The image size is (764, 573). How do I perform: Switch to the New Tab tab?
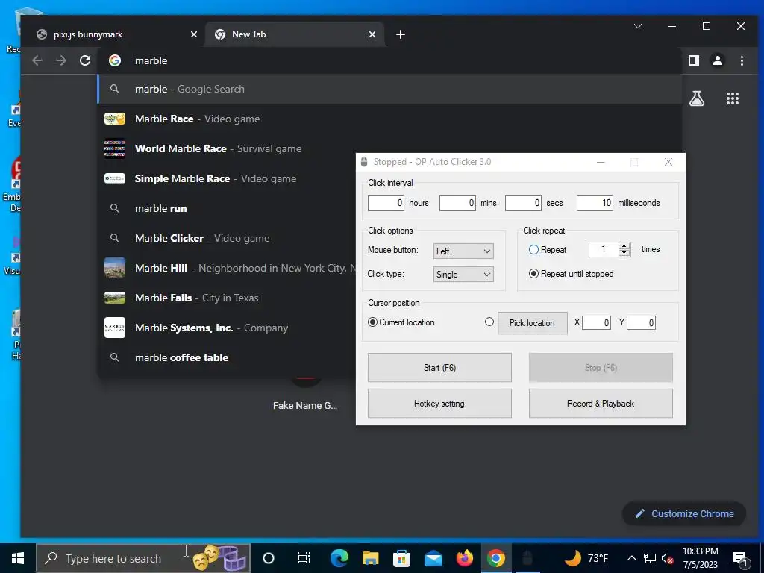click(295, 34)
